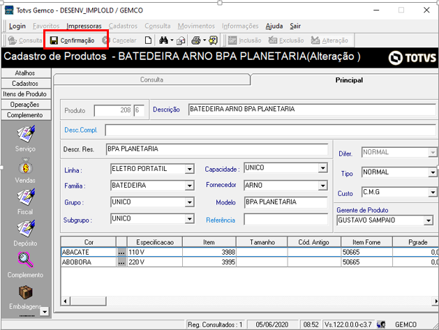Open the Ajuda menu
The height and width of the screenshot is (330, 439).
(274, 26)
